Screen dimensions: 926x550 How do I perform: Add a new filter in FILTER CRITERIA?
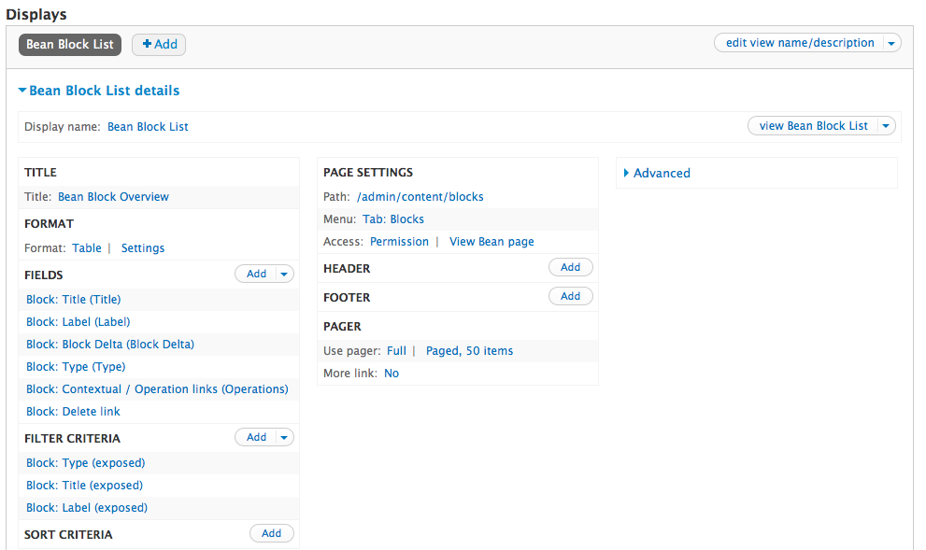pyautogui.click(x=256, y=437)
